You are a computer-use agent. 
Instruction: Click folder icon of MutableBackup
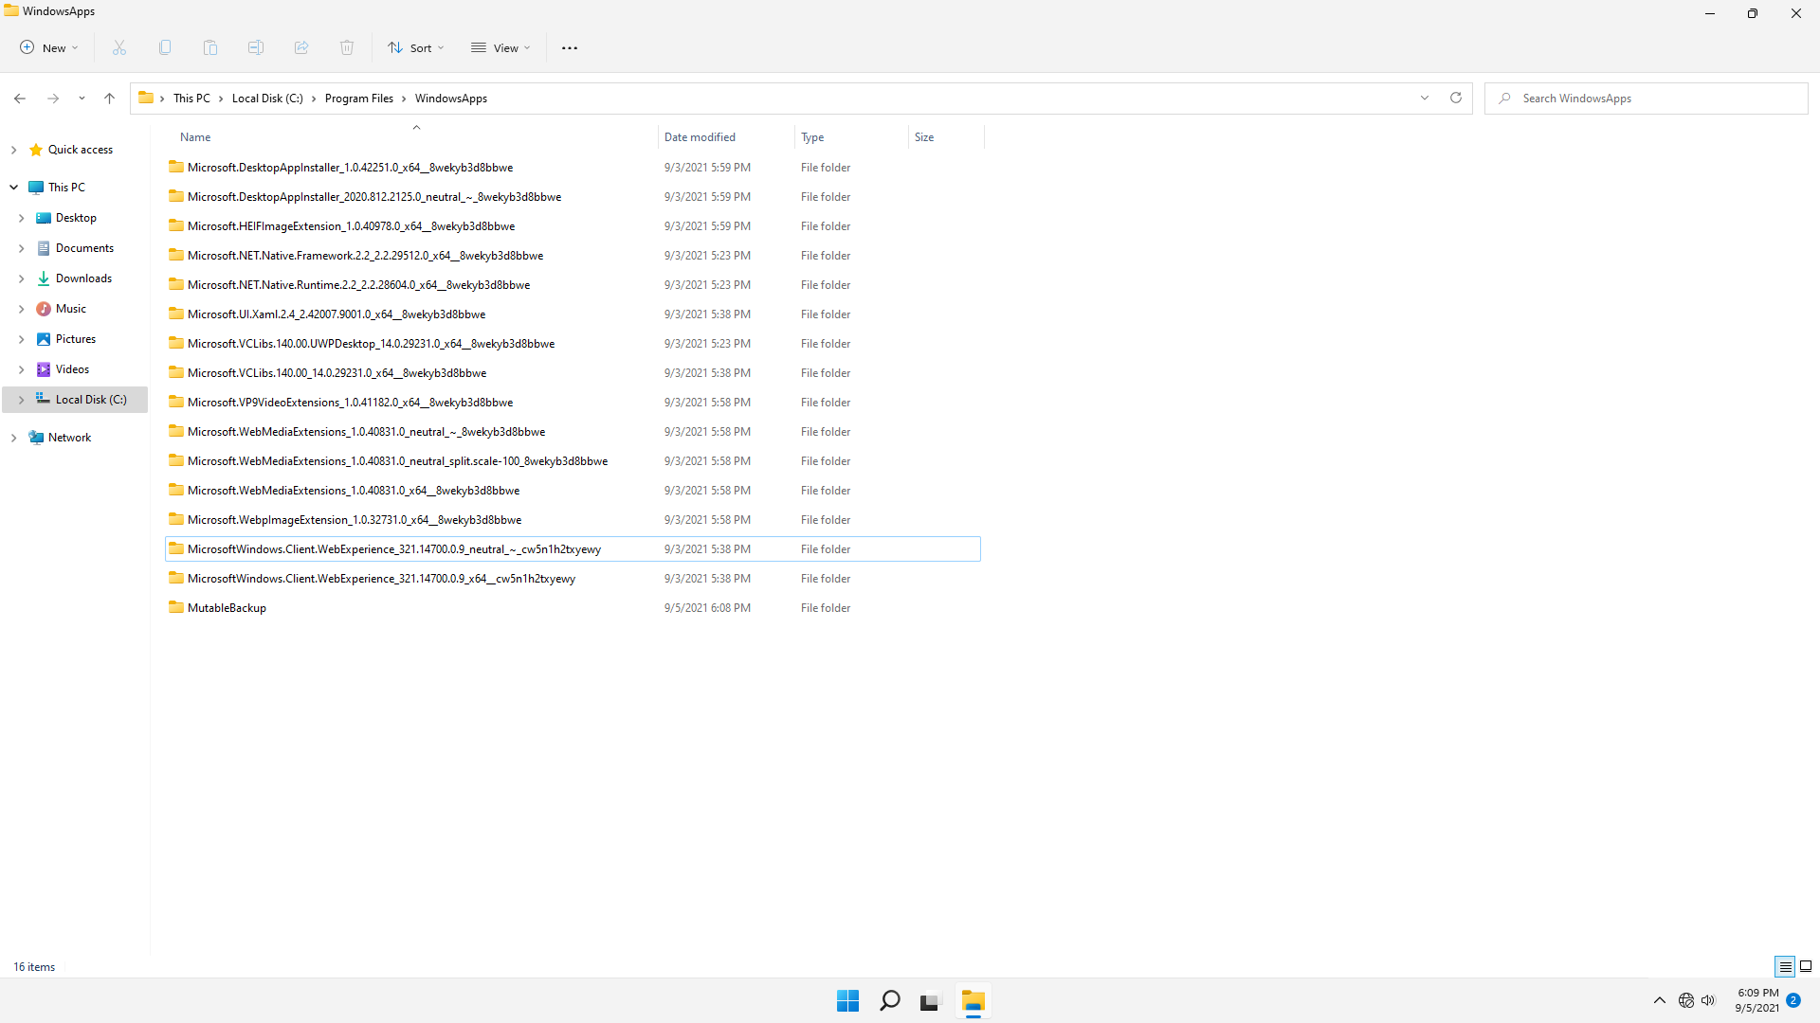point(176,607)
